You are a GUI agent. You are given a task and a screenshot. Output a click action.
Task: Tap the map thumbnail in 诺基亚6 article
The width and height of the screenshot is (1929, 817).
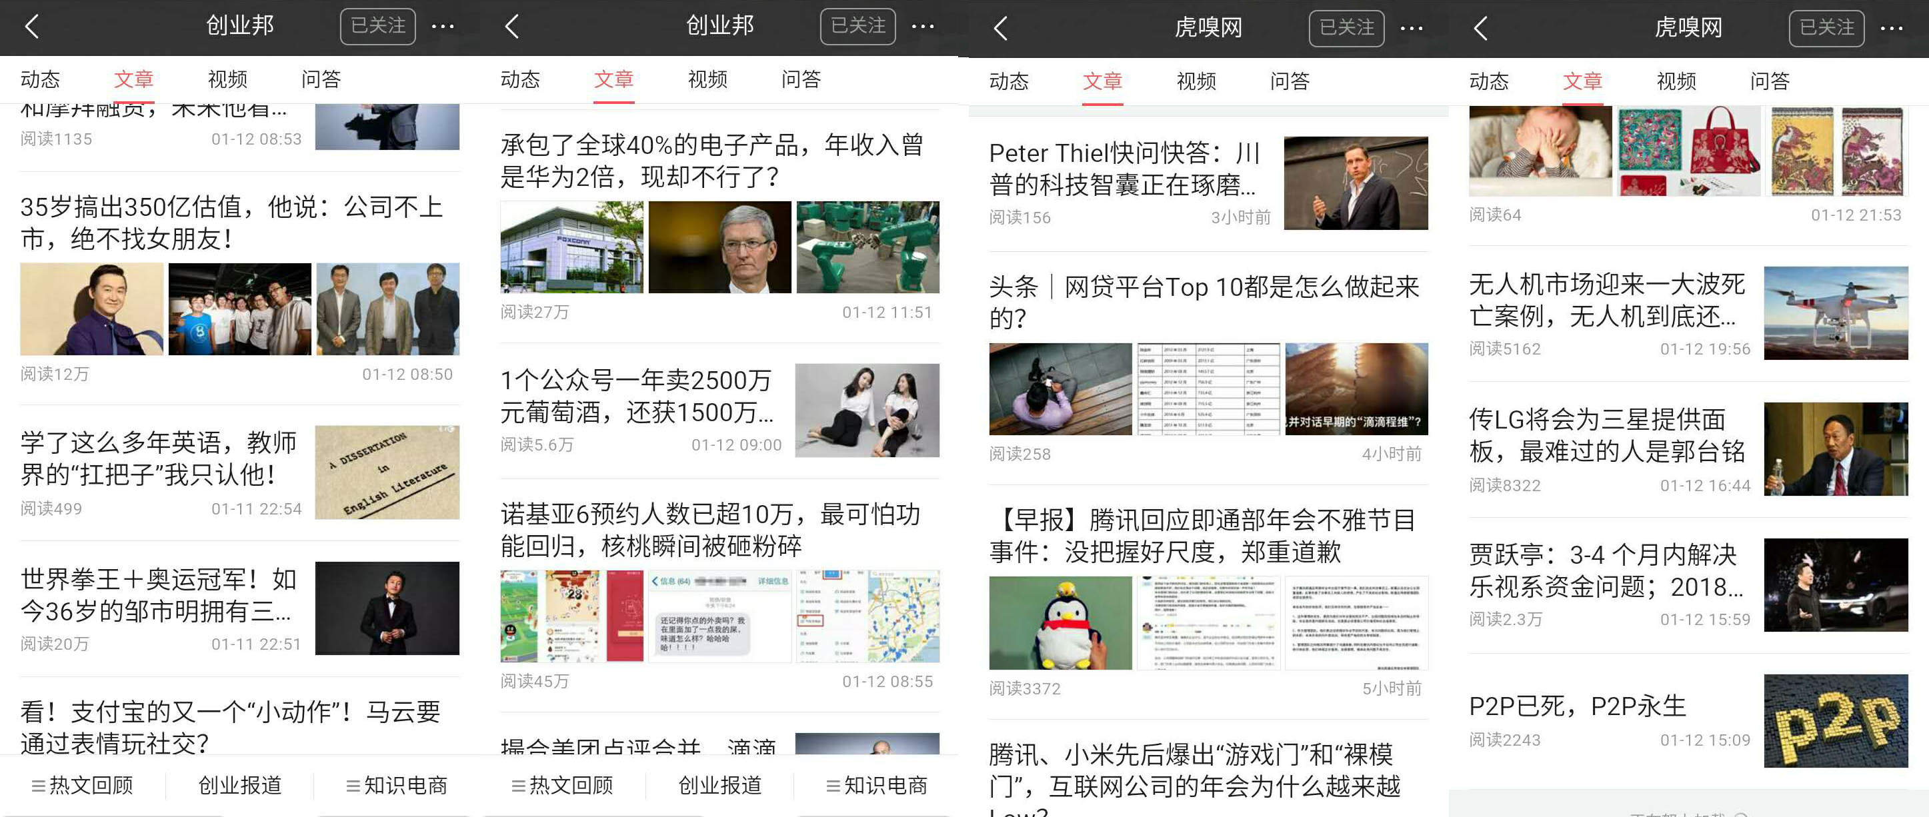pyautogui.click(x=868, y=616)
